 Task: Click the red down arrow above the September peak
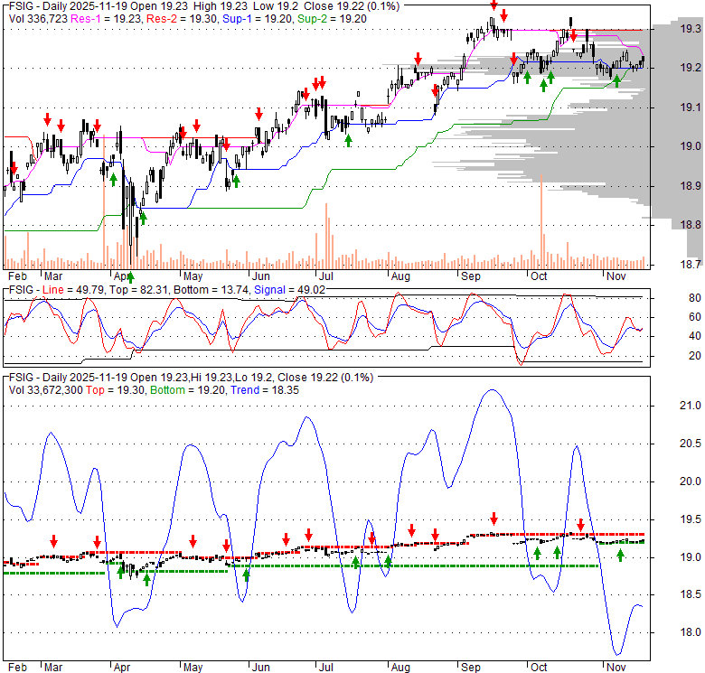[x=493, y=7]
